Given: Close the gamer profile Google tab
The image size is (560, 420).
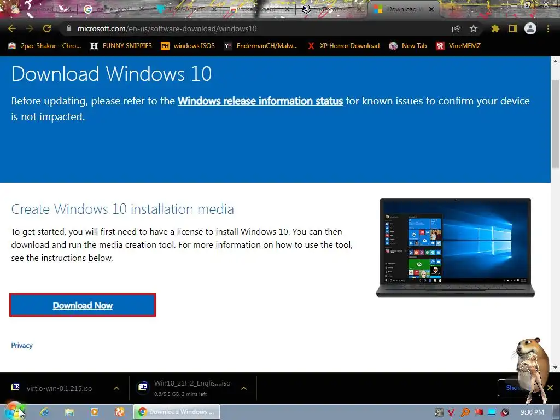Looking at the screenshot, I should (x=142, y=9).
